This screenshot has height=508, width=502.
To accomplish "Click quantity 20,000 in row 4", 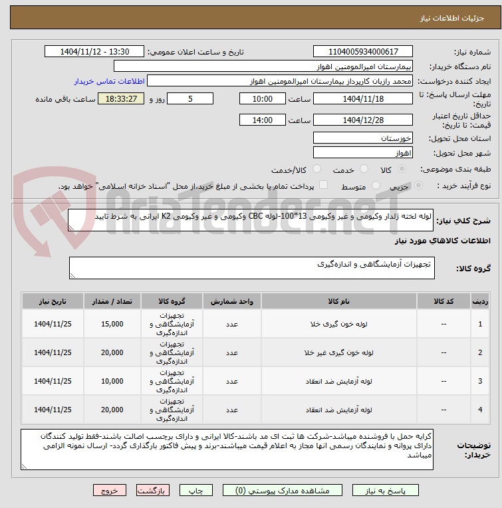I will tap(112, 410).
